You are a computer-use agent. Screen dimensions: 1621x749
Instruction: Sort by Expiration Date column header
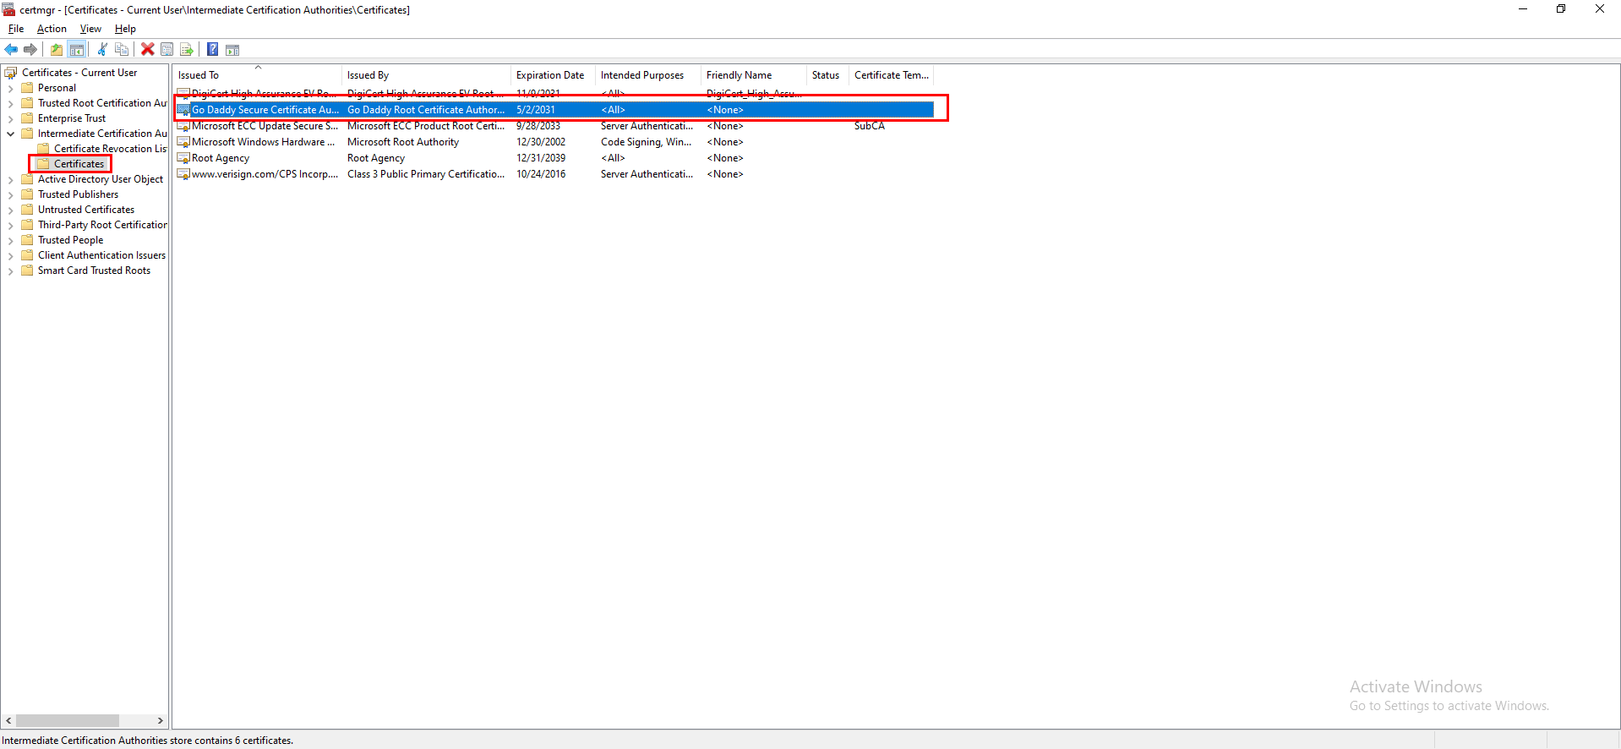[x=553, y=75]
